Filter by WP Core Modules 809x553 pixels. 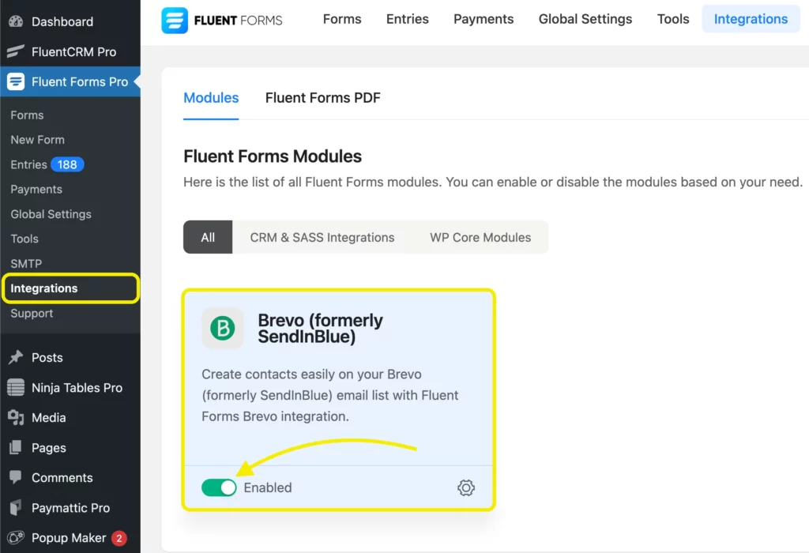480,237
